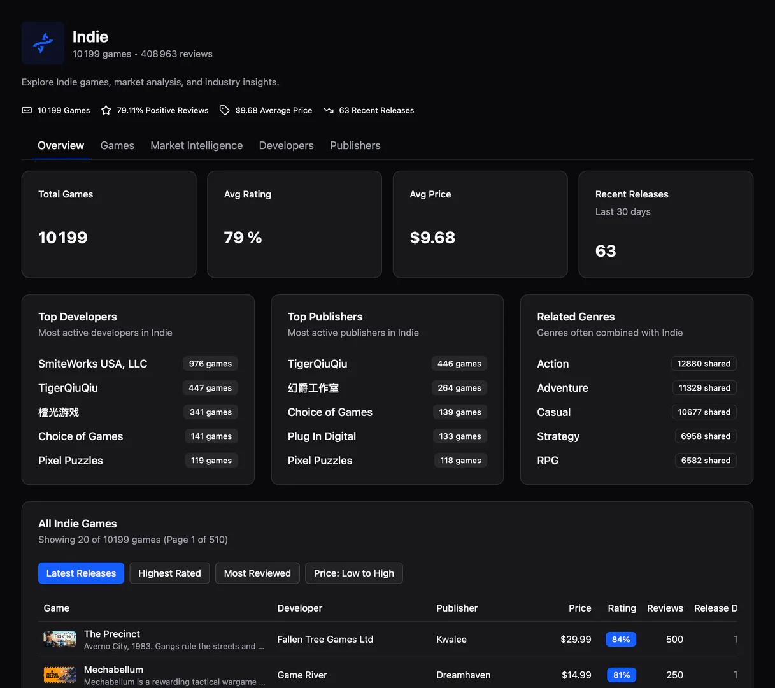Click the trend arrow icon beside Recent Releases
The width and height of the screenshot is (775, 688).
329,110
